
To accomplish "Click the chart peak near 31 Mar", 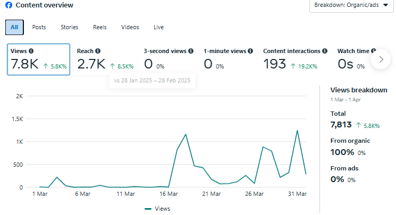I will click(297, 131).
